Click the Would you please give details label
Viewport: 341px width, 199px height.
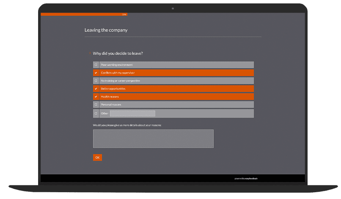pyautogui.click(x=127, y=125)
